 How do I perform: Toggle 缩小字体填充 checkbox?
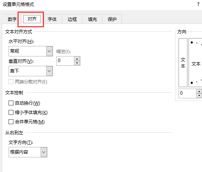[11, 113]
